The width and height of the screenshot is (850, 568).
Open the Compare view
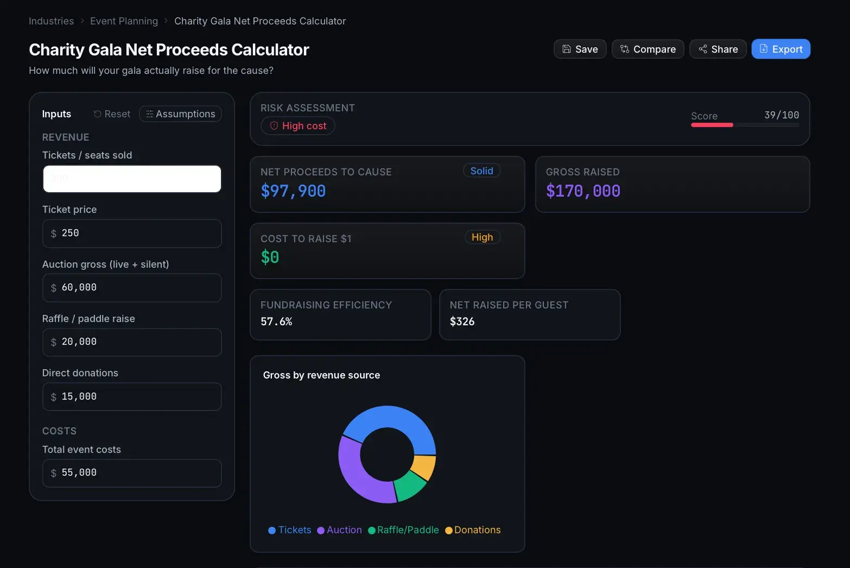(x=648, y=49)
